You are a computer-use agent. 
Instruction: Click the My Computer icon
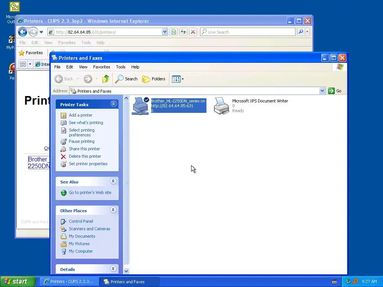point(64,251)
